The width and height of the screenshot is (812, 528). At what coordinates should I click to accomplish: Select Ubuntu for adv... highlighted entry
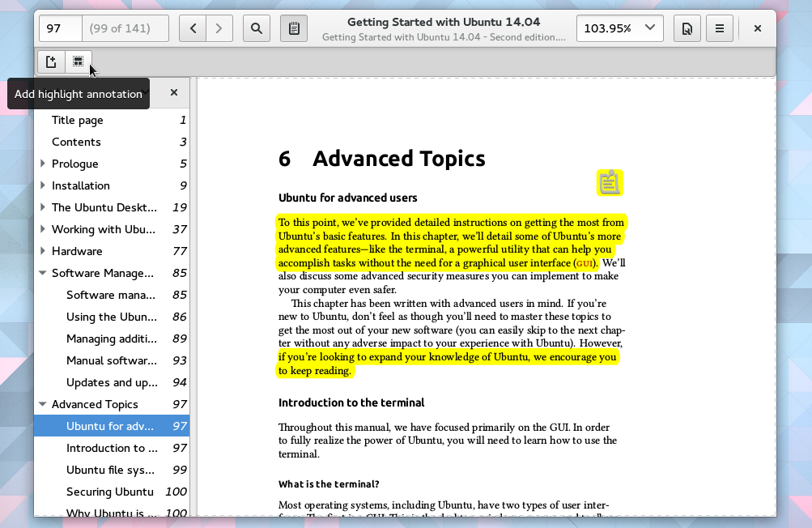pyautogui.click(x=112, y=426)
